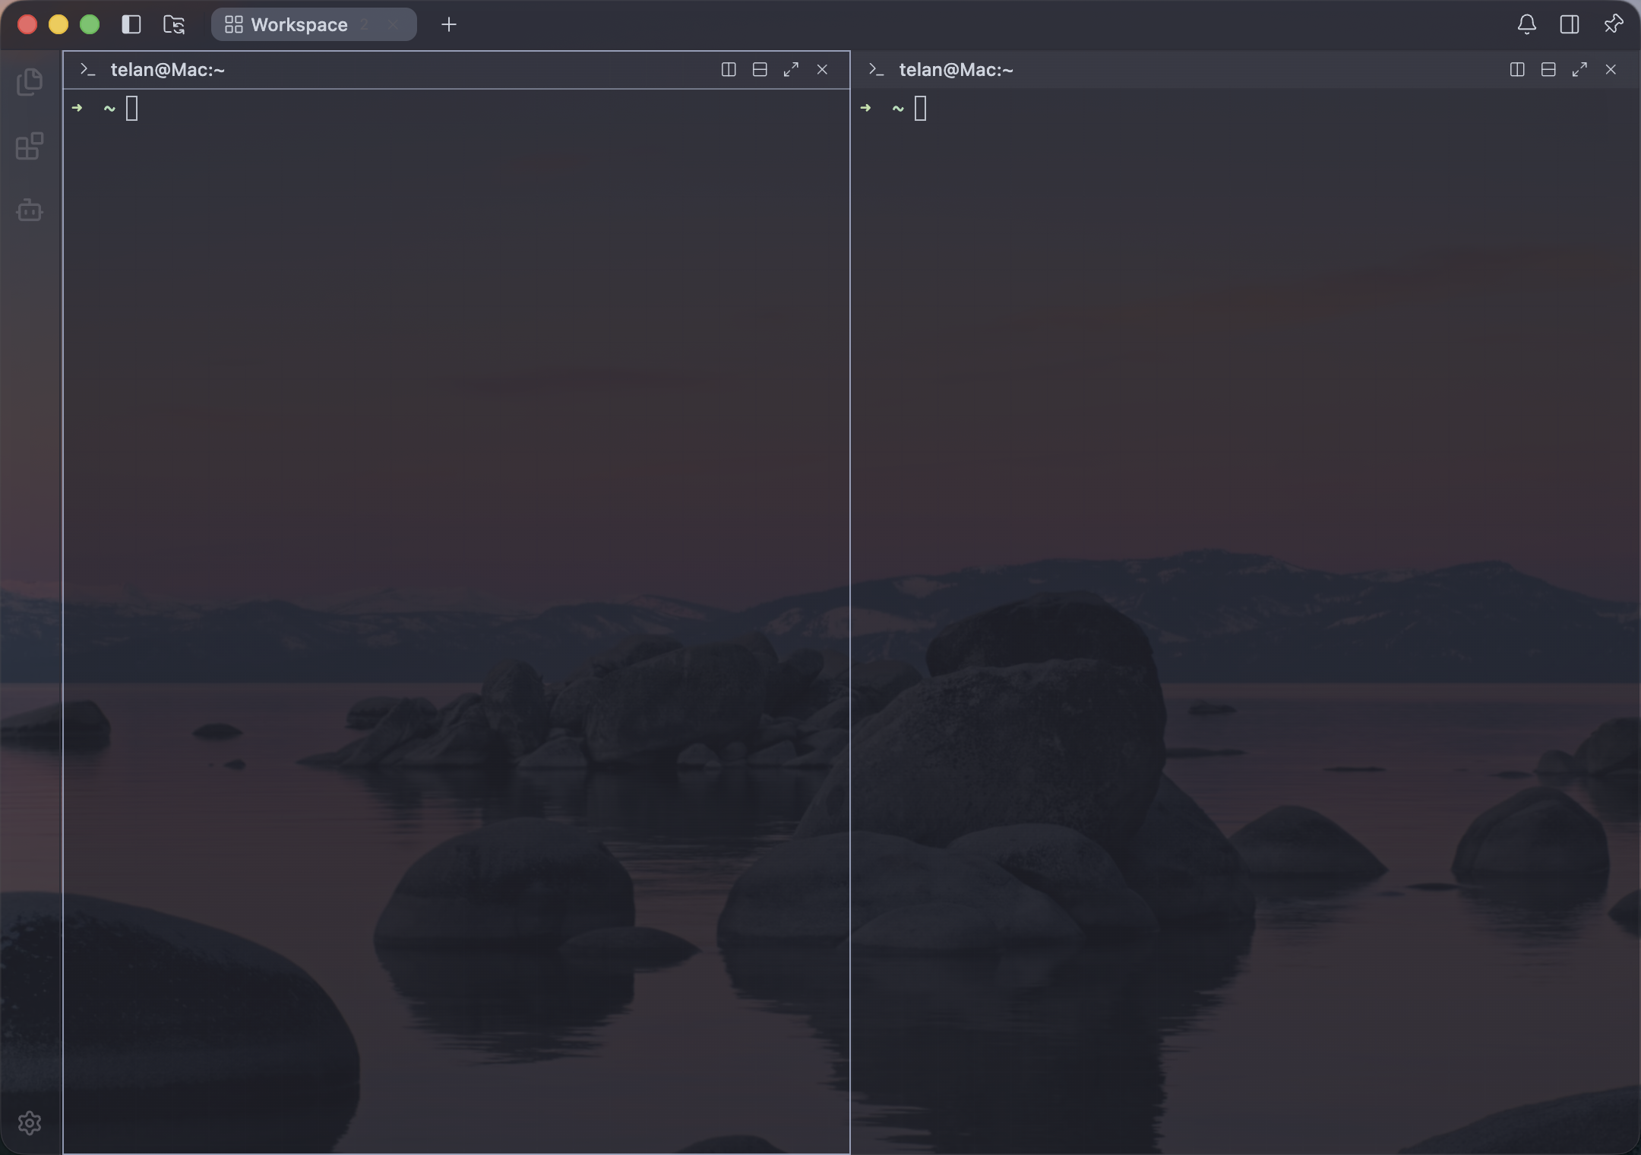Maximize the right terminal pane
This screenshot has width=1641, height=1155.
pyautogui.click(x=1579, y=70)
